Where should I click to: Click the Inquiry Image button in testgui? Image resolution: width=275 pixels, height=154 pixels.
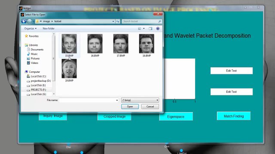(x=53, y=116)
